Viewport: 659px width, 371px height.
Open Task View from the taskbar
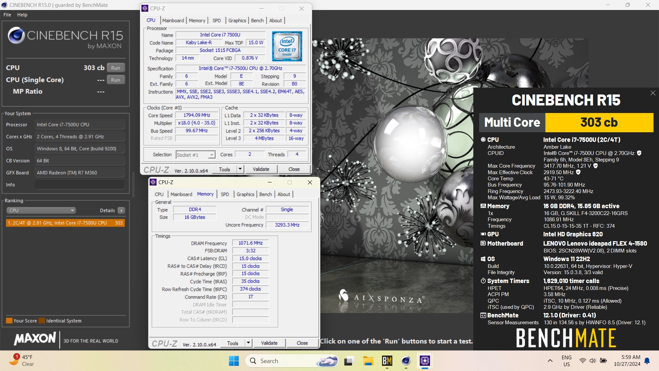point(349,361)
